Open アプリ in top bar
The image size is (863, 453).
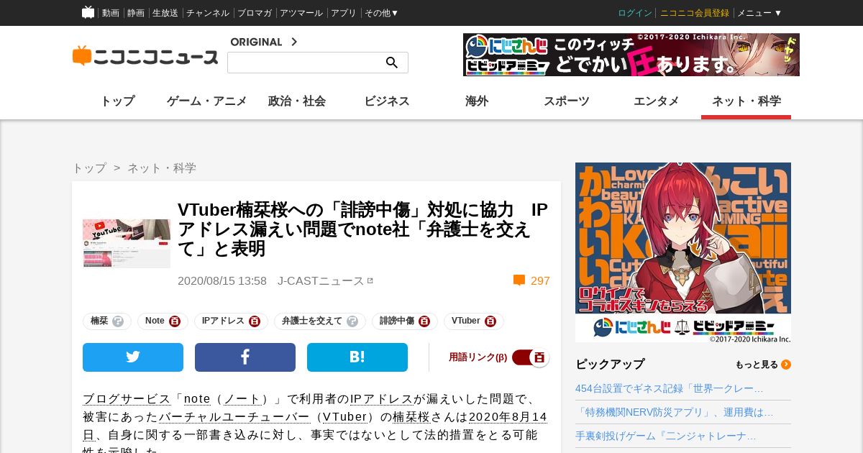pyautogui.click(x=344, y=13)
